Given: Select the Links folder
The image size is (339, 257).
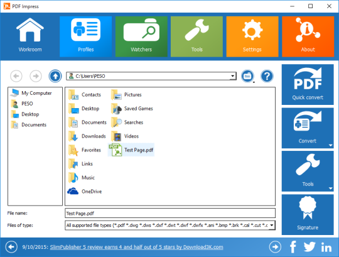Looking at the screenshot, I should pos(80,164).
